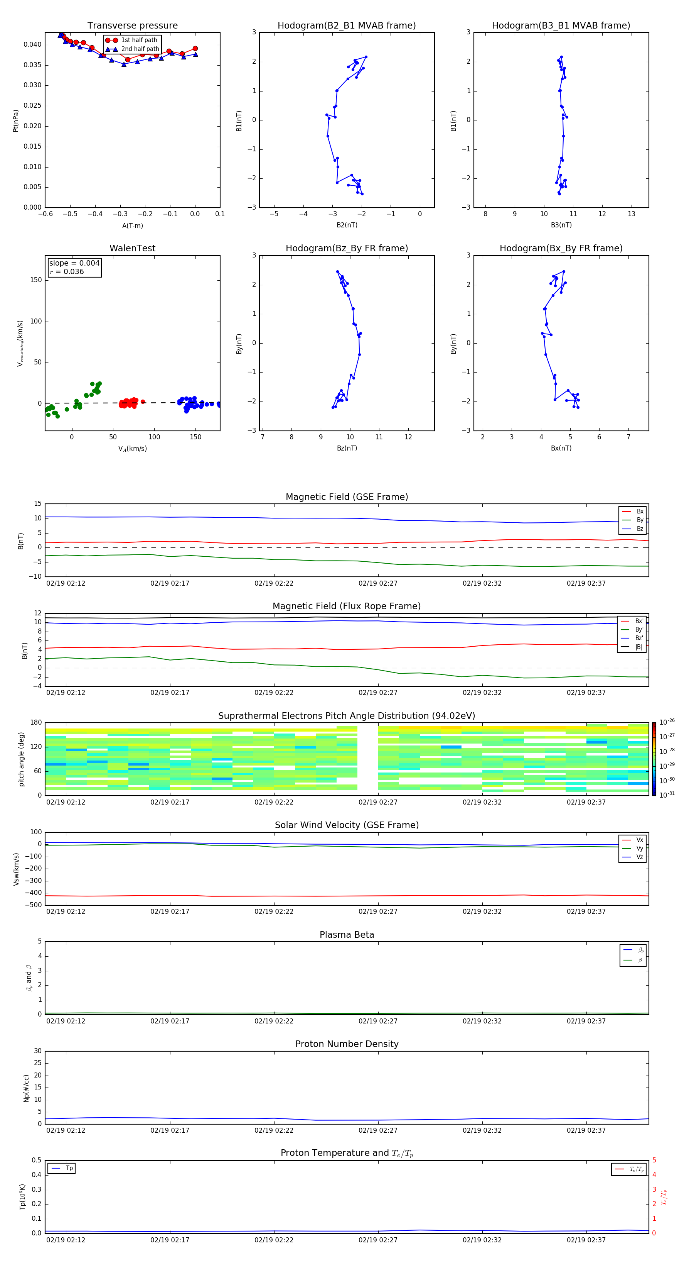Image resolution: width=694 pixels, height=1274 pixels.
Task: Click the "Solar Wind Velocity (GSE Frame)" title
Action: [x=347, y=825]
